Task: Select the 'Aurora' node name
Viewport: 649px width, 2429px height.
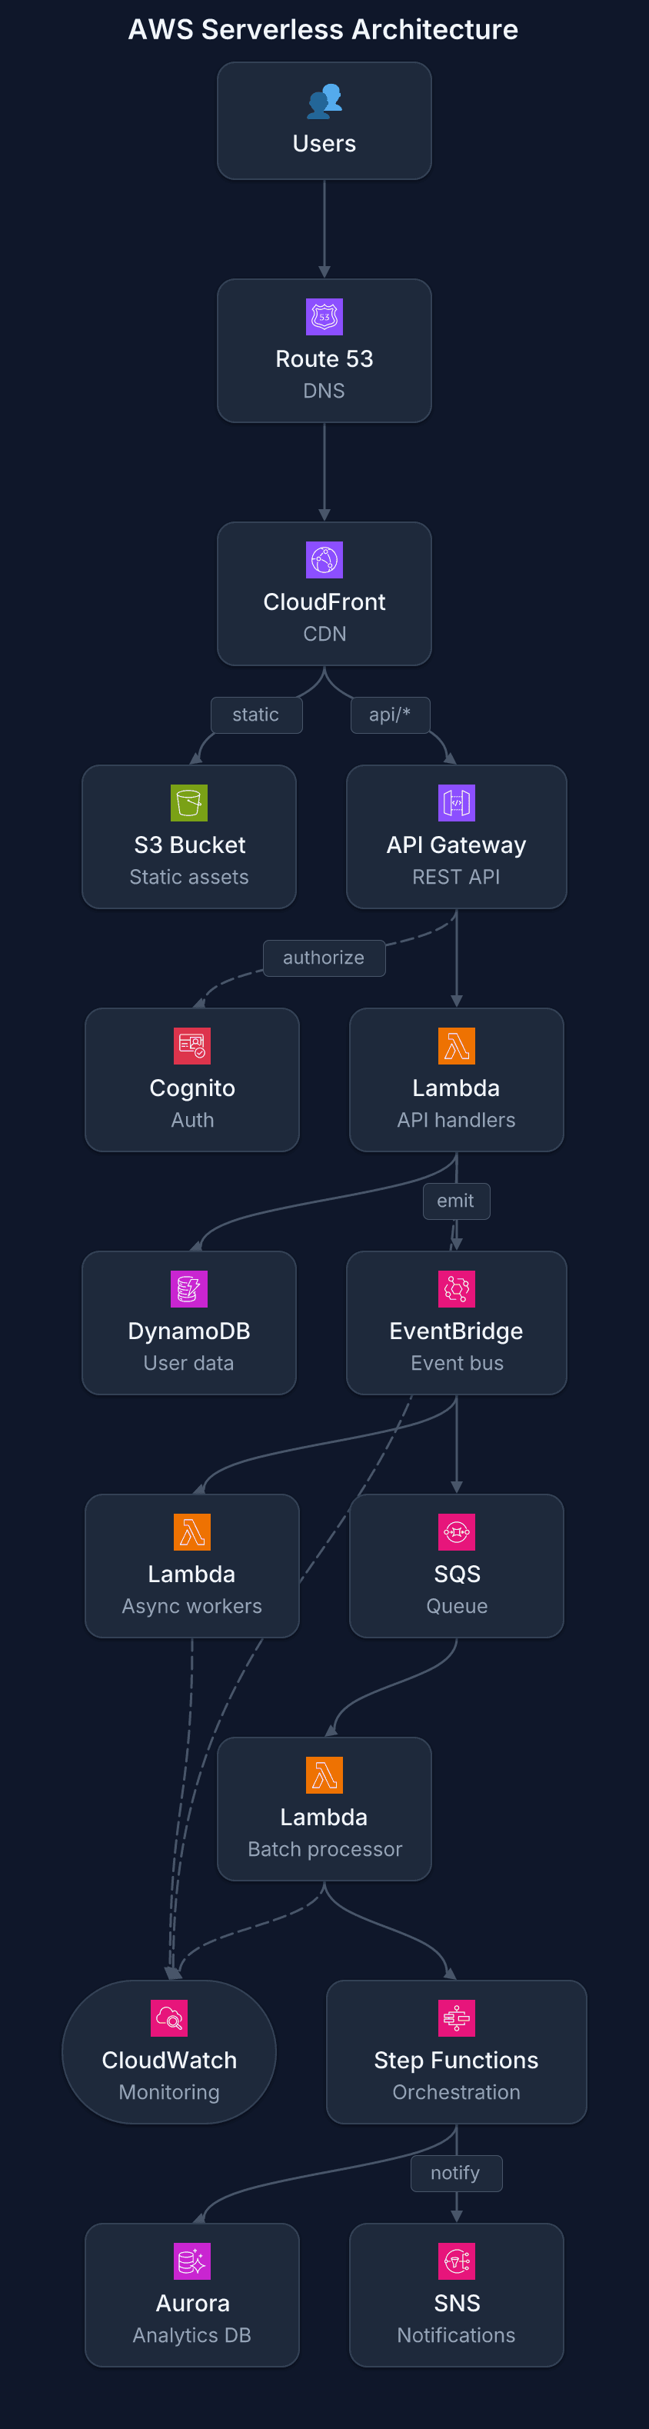Action: coord(193,2304)
